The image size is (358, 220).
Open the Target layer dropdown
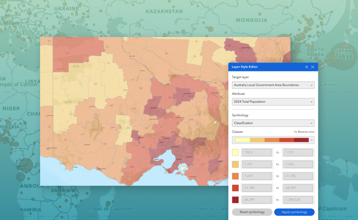coord(273,85)
